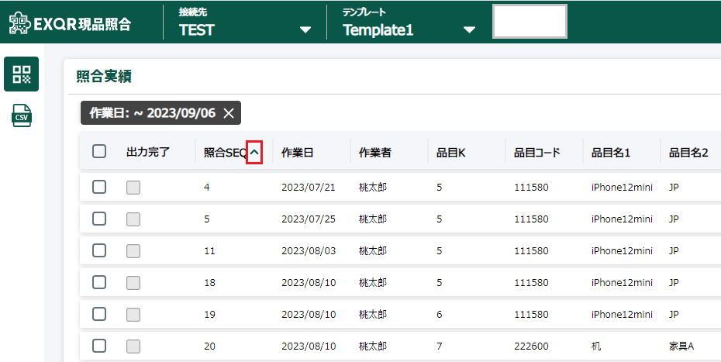Toggle sort arrow on 照合SEQ column

coord(254,153)
